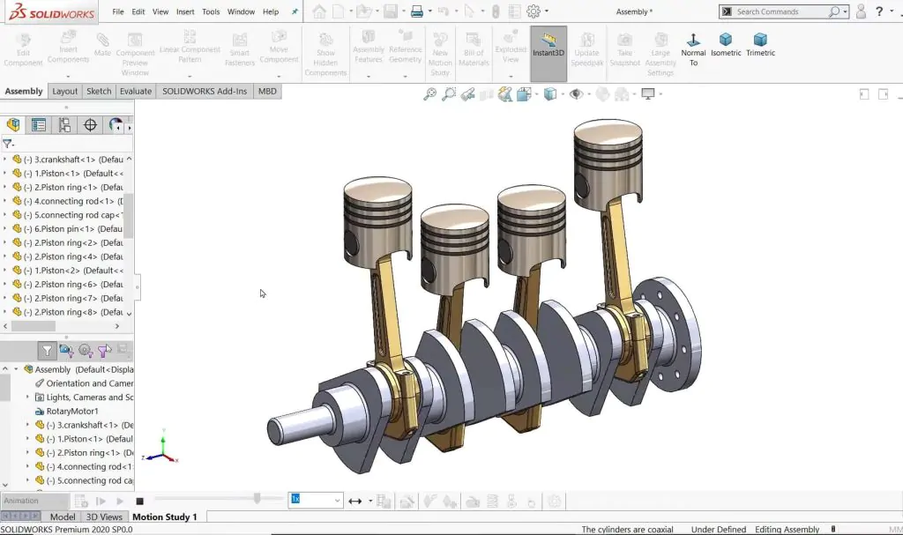Switch to Isometric view
Screen dimensions: 903x535
pyautogui.click(x=726, y=45)
